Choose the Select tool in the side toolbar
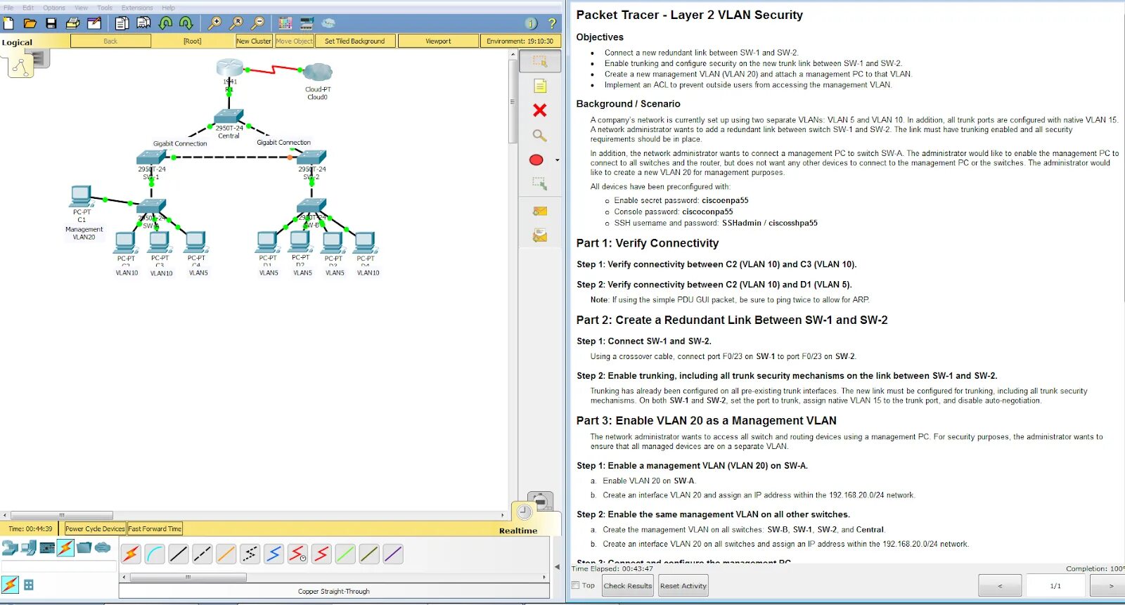The width and height of the screenshot is (1125, 605). click(539, 61)
